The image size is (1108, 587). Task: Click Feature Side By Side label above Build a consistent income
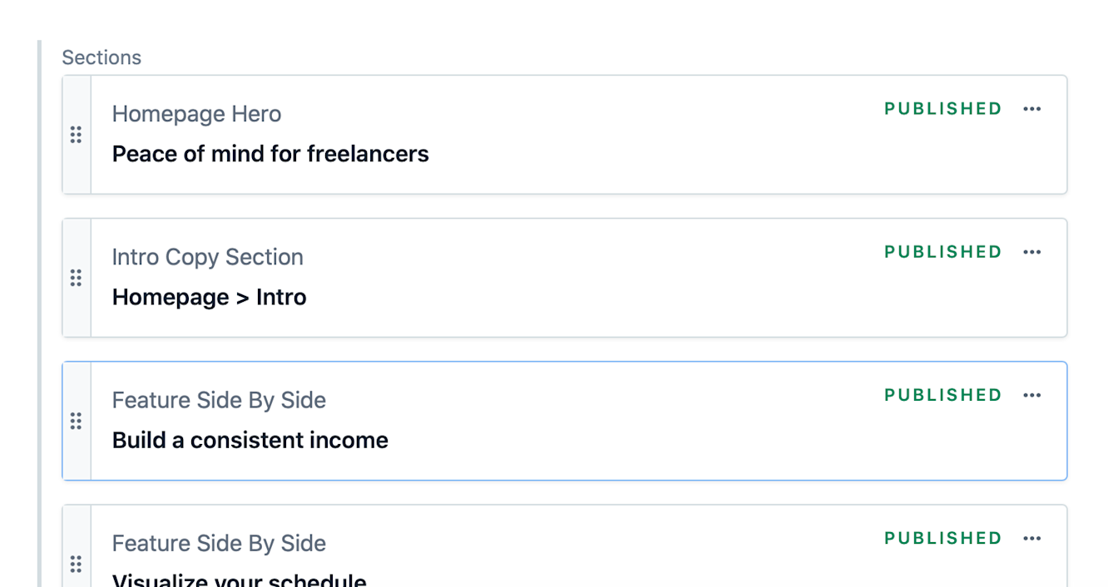click(219, 400)
